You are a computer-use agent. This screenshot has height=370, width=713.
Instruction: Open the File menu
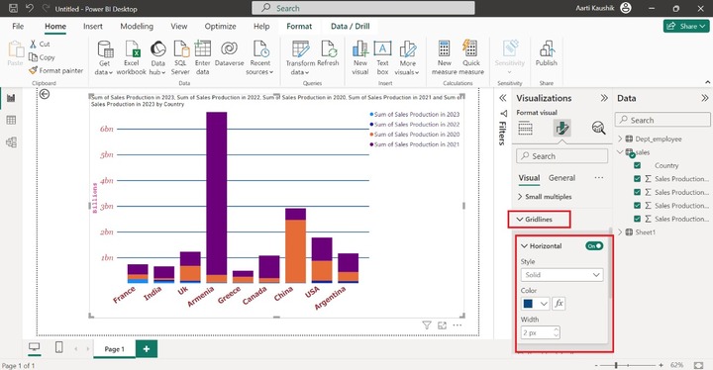click(18, 26)
